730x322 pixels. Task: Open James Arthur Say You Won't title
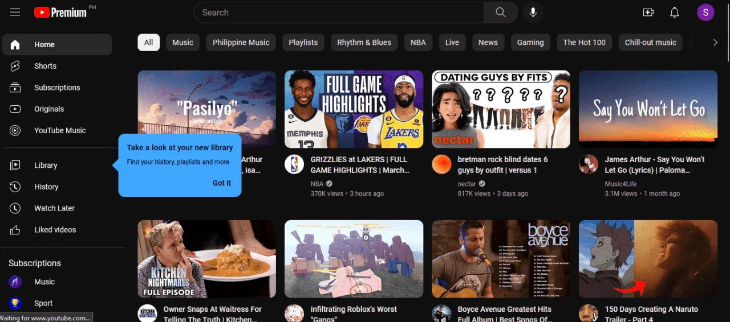tap(655, 165)
